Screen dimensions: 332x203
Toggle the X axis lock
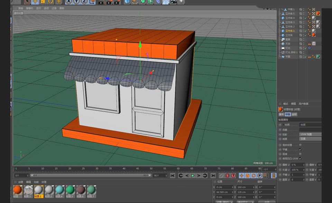coord(69,1)
